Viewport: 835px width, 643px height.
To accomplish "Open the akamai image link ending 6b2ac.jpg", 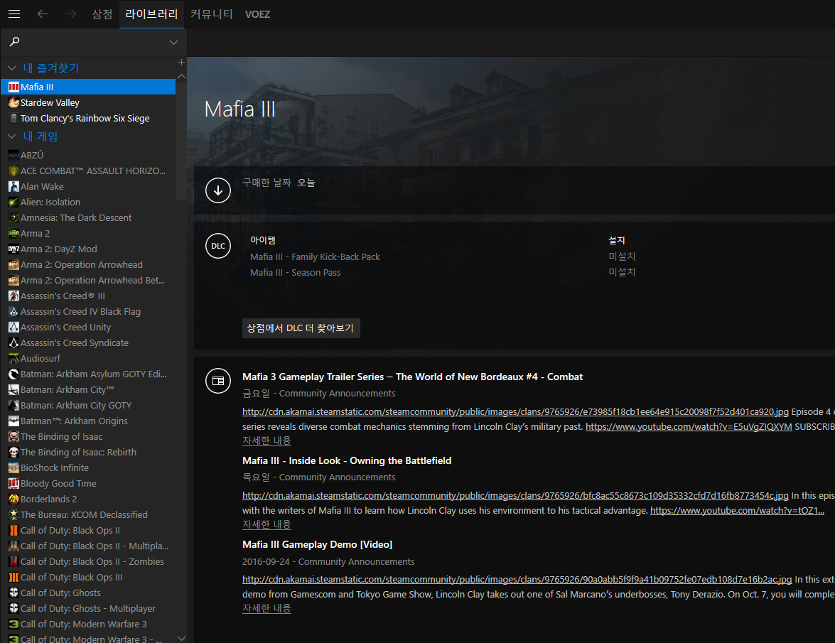I will click(x=517, y=580).
